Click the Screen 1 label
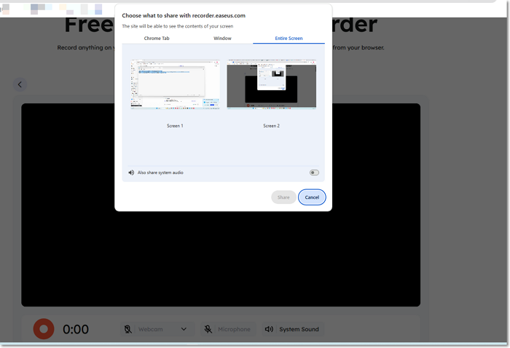 (x=175, y=126)
